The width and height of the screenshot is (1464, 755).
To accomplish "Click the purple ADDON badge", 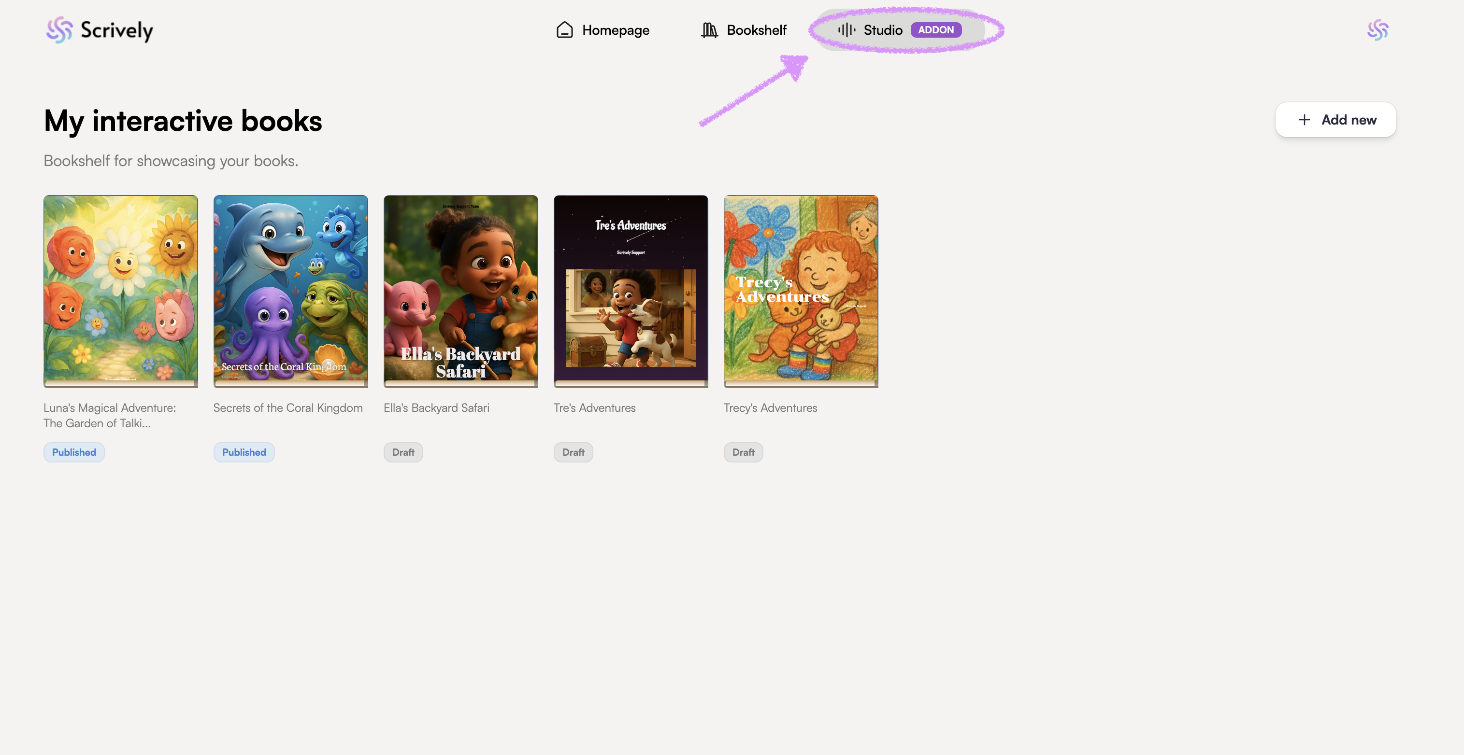I will [x=935, y=30].
